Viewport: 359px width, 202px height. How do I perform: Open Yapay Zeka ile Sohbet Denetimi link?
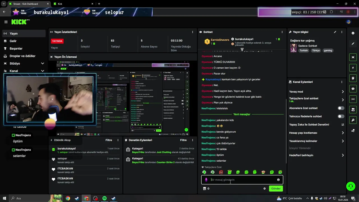(316, 125)
